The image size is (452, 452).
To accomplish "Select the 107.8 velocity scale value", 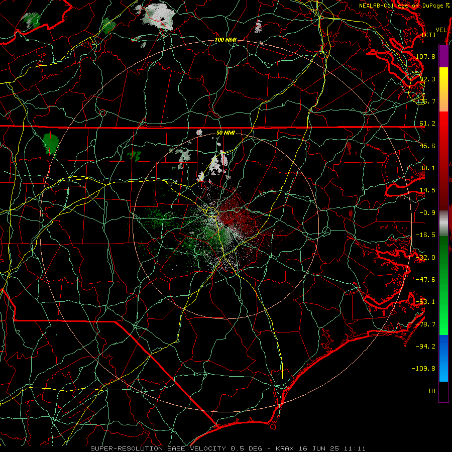I will pyautogui.click(x=425, y=56).
